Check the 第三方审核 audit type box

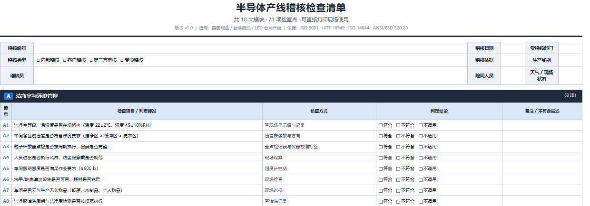coord(90,60)
